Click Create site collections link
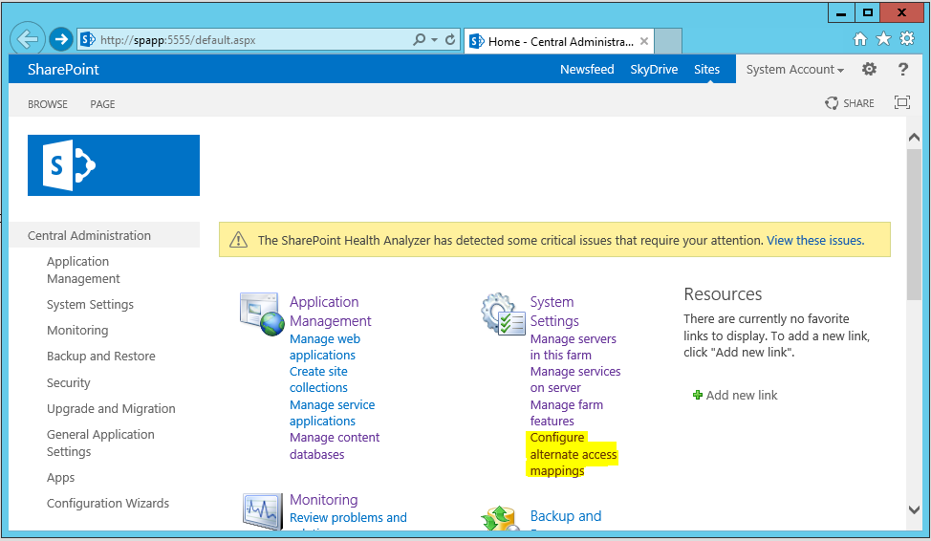931x541 pixels. pyautogui.click(x=319, y=379)
